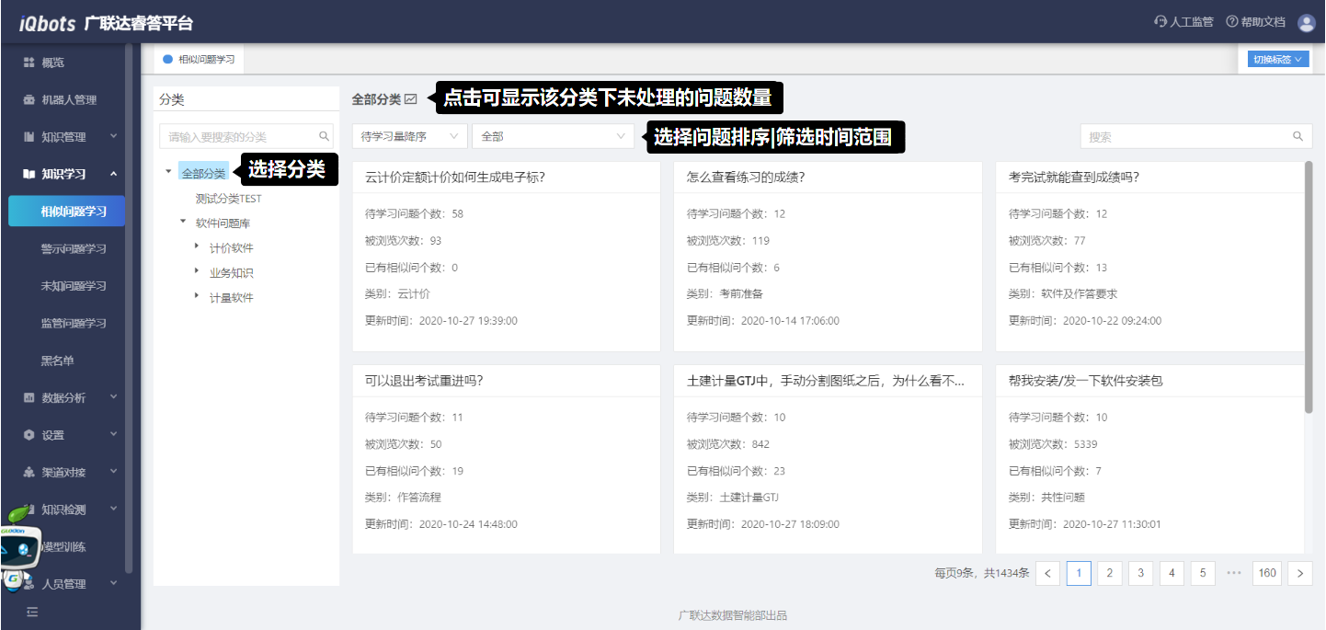Click the chart icon beside 全部分类 heading
Image resolution: width=1326 pixels, height=630 pixels.
411,99
